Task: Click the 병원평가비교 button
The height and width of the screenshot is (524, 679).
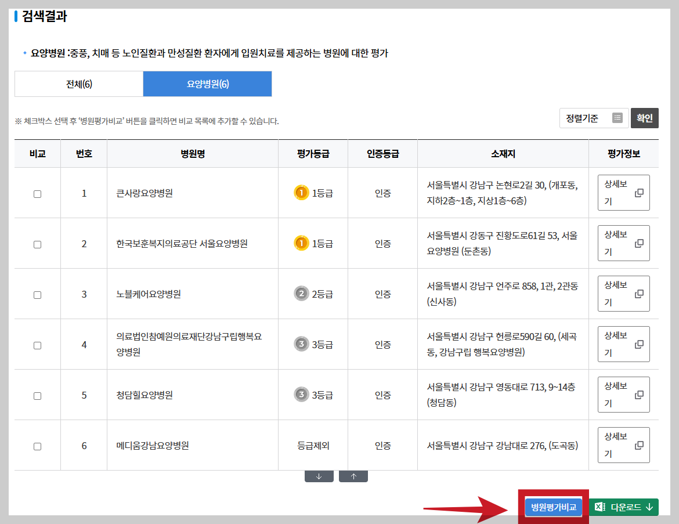Action: pos(554,507)
